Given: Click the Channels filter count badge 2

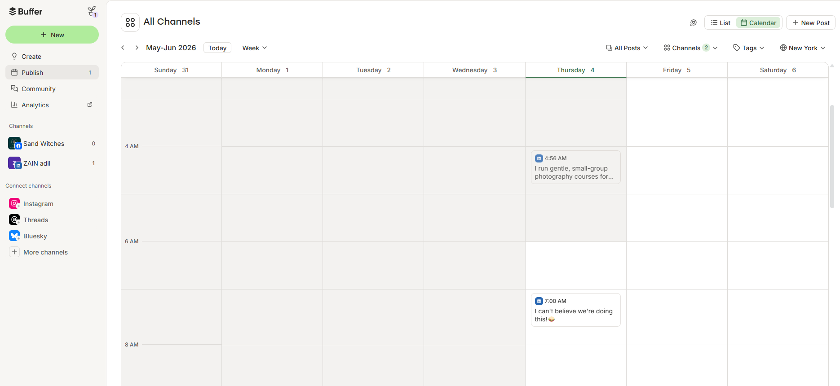Looking at the screenshot, I should coord(706,48).
